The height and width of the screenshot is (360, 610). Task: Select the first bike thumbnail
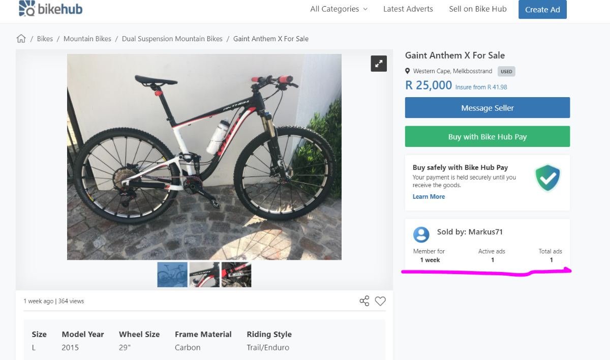[172, 275]
